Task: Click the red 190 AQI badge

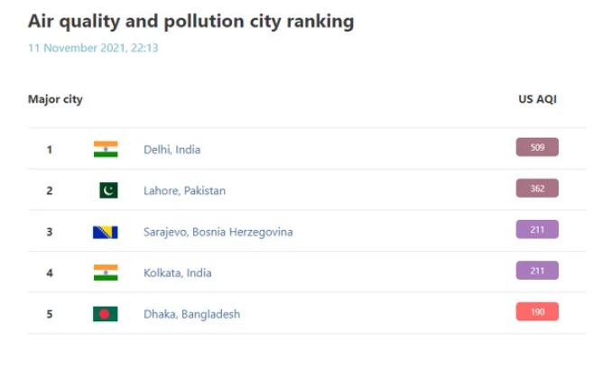Action: click(x=537, y=311)
